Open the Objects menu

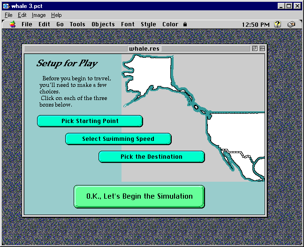103,24
